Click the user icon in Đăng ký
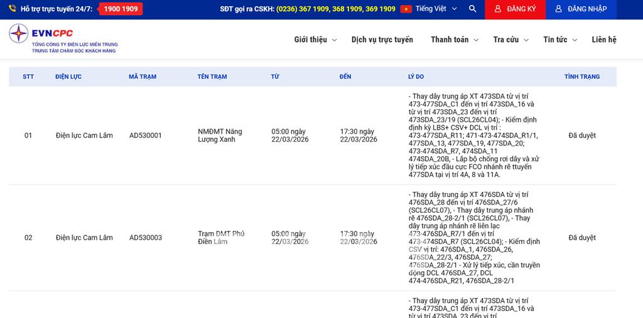Viewport: 643px width, 318px height. click(498, 9)
